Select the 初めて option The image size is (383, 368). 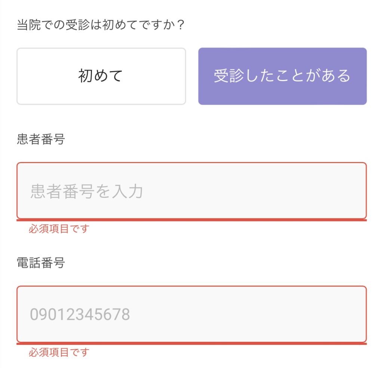[x=101, y=76]
